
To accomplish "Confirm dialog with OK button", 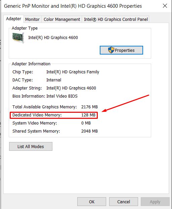I will 92,202.
